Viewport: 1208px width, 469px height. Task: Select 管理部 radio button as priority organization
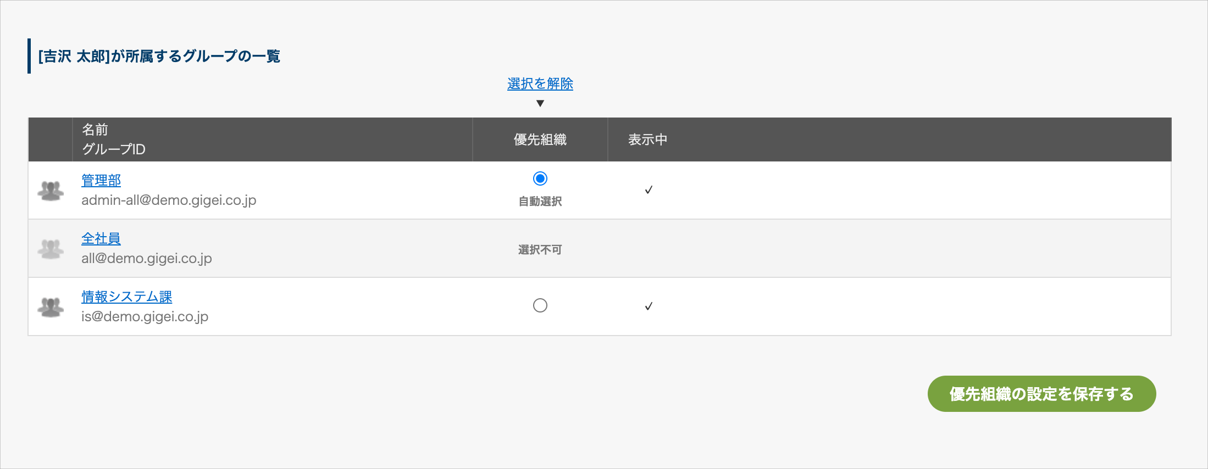point(540,178)
